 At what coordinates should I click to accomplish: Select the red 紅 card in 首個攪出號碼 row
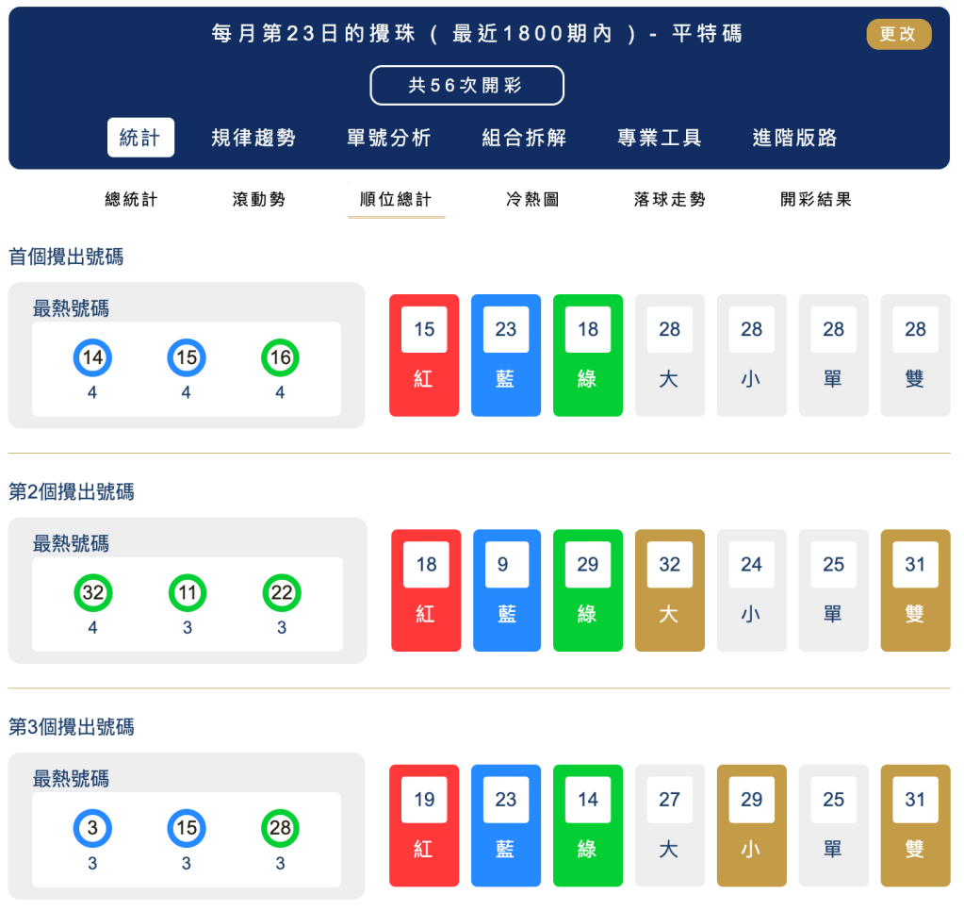click(424, 355)
